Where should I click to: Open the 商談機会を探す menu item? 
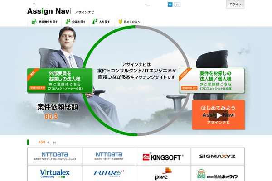44,22
